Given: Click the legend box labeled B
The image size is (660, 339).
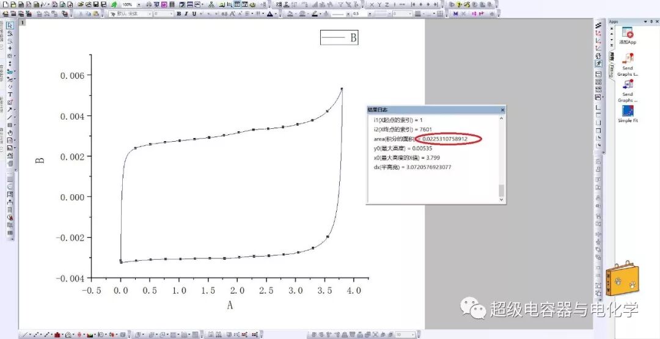Looking at the screenshot, I should tap(339, 37).
